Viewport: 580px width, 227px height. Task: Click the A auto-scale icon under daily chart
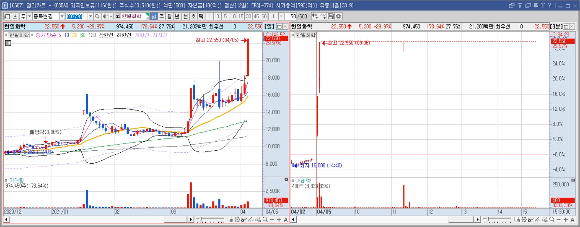(286, 220)
